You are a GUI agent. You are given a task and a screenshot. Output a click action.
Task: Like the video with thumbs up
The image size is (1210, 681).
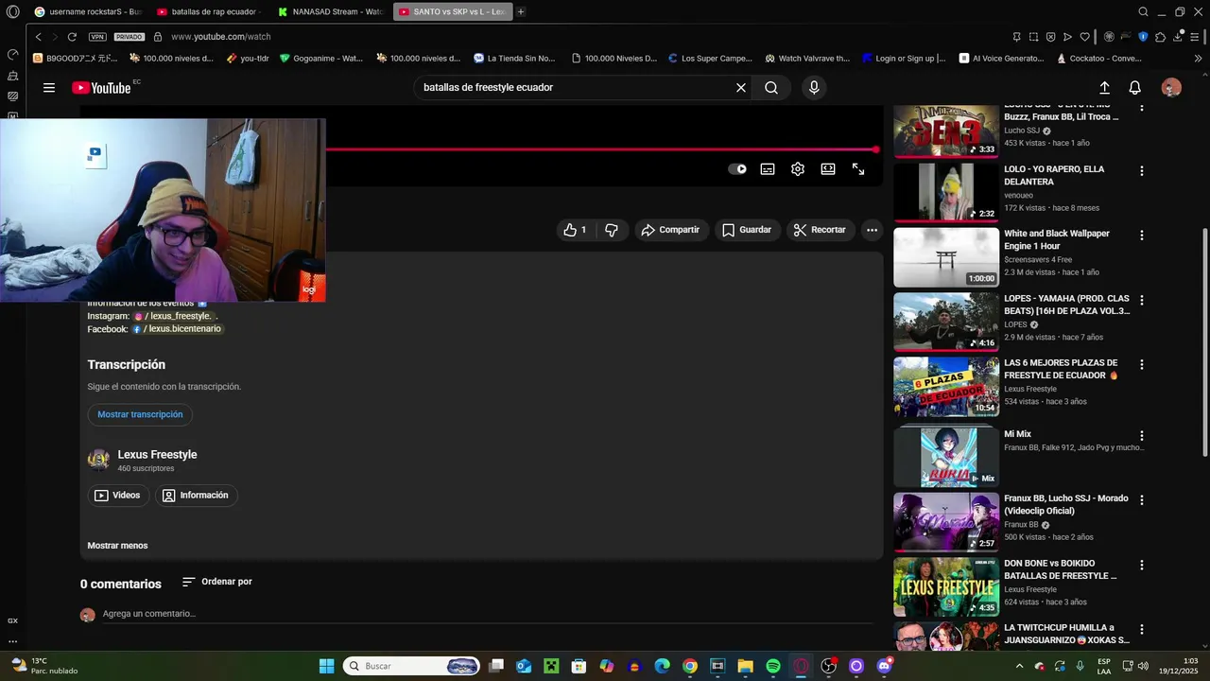[x=575, y=230]
